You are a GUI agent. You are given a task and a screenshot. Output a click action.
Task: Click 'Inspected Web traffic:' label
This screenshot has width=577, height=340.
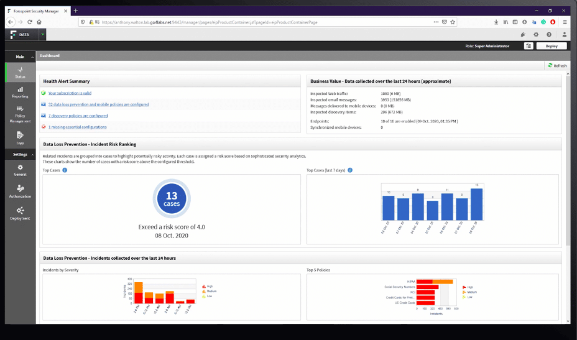(329, 94)
